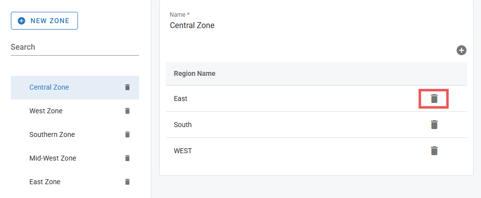Delete the Mid-West Zone entry

tap(127, 158)
